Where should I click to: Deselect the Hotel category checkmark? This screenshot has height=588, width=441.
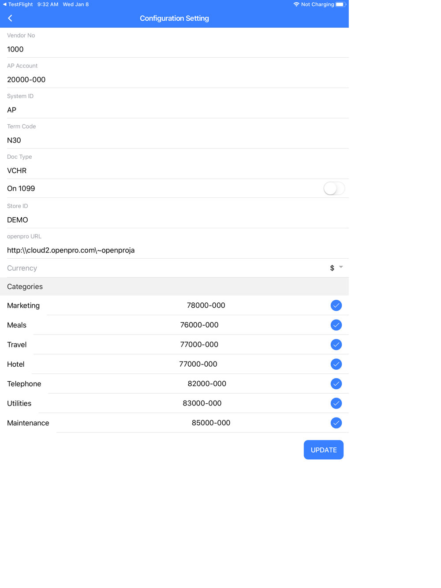click(x=336, y=364)
